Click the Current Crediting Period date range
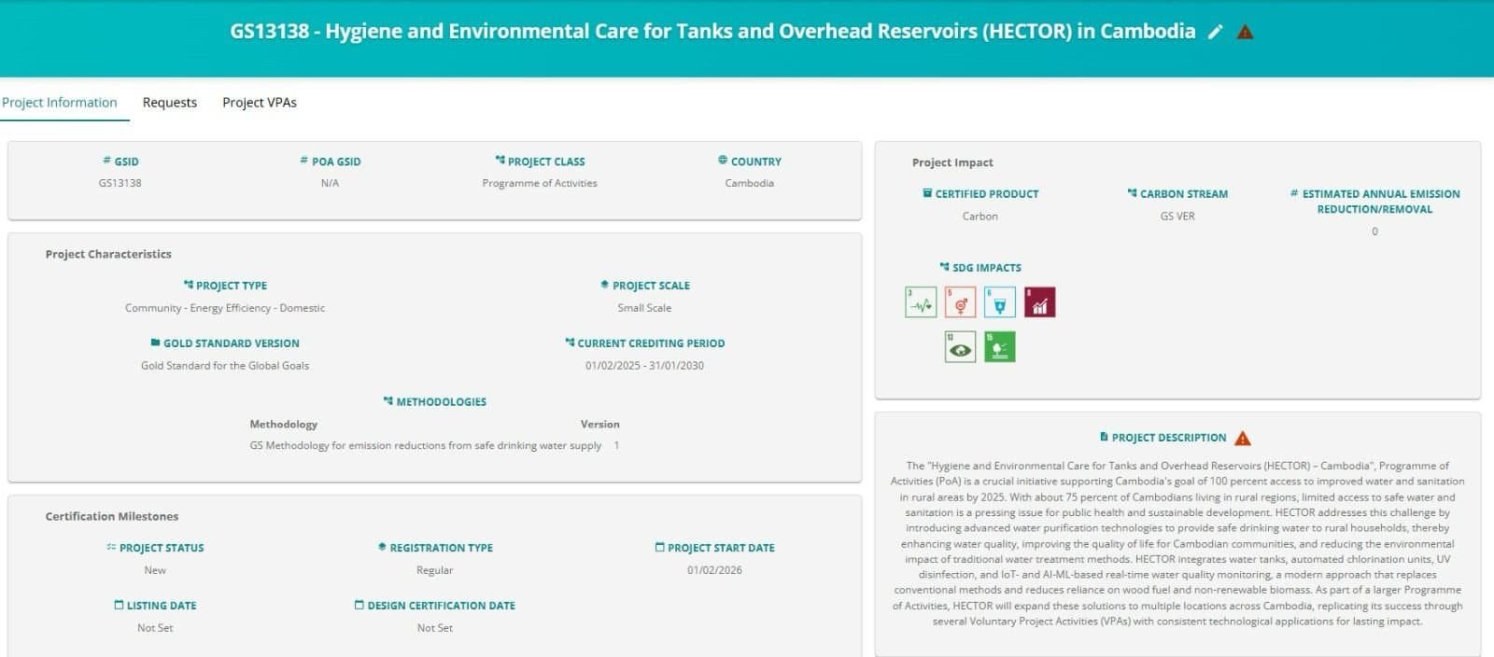Viewport: 1494px width, 657px height. click(644, 366)
